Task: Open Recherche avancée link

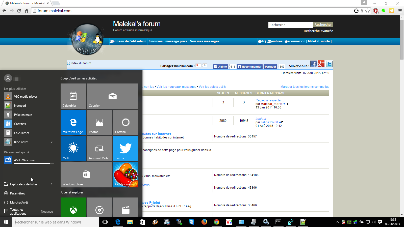Action: point(318,31)
